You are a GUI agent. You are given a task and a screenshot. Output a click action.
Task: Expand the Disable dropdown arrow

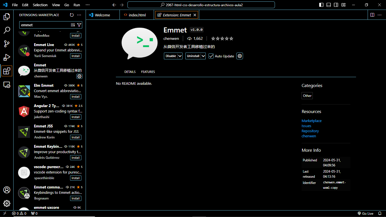[x=180, y=56]
